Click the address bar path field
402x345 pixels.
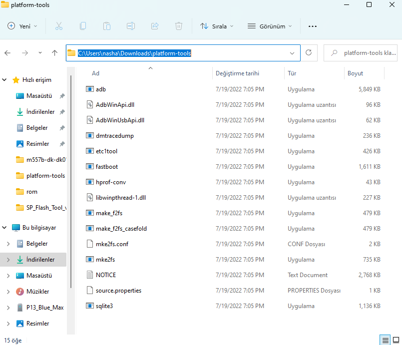[183, 53]
